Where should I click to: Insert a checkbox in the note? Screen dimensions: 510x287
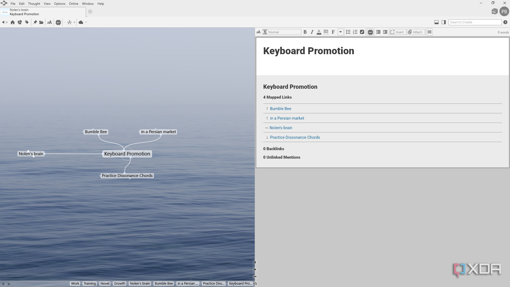tap(362, 32)
